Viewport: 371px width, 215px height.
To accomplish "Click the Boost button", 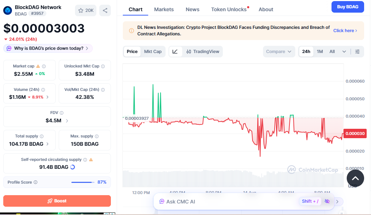I will [x=57, y=201].
